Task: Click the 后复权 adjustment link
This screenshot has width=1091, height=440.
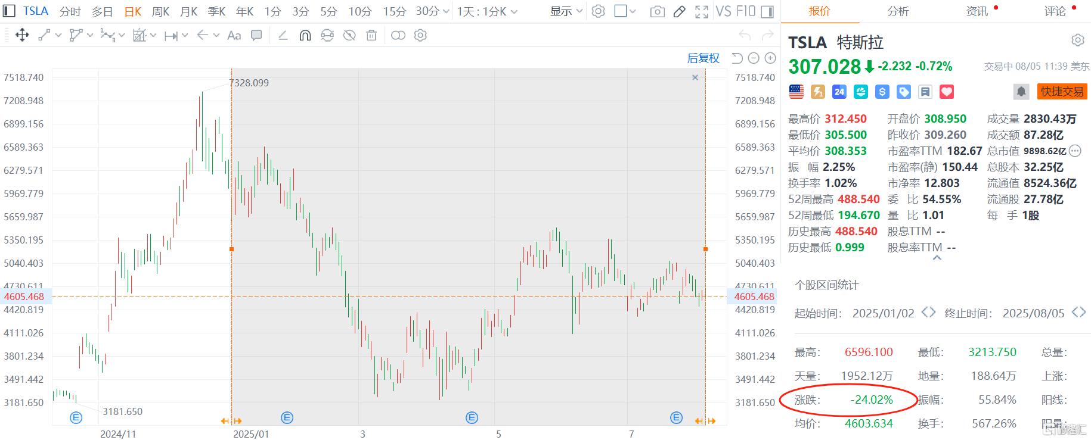Action: 703,58
